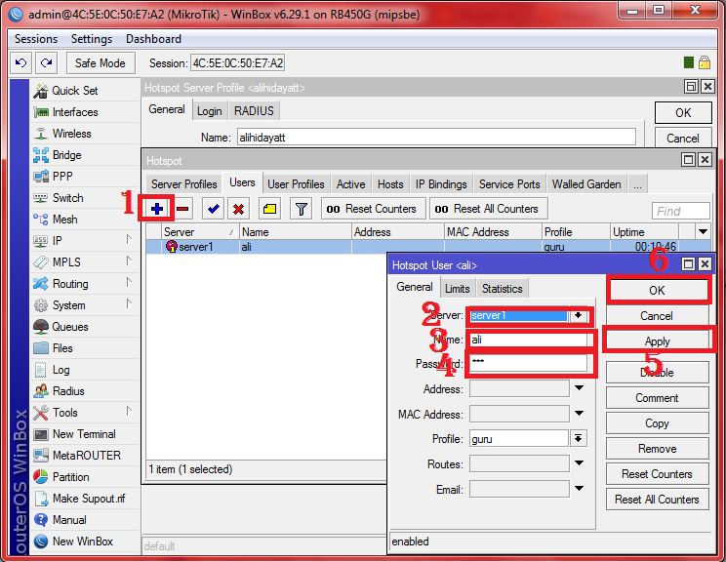Disable selected user with red X
Image resolution: width=726 pixels, height=562 pixels.
[239, 209]
